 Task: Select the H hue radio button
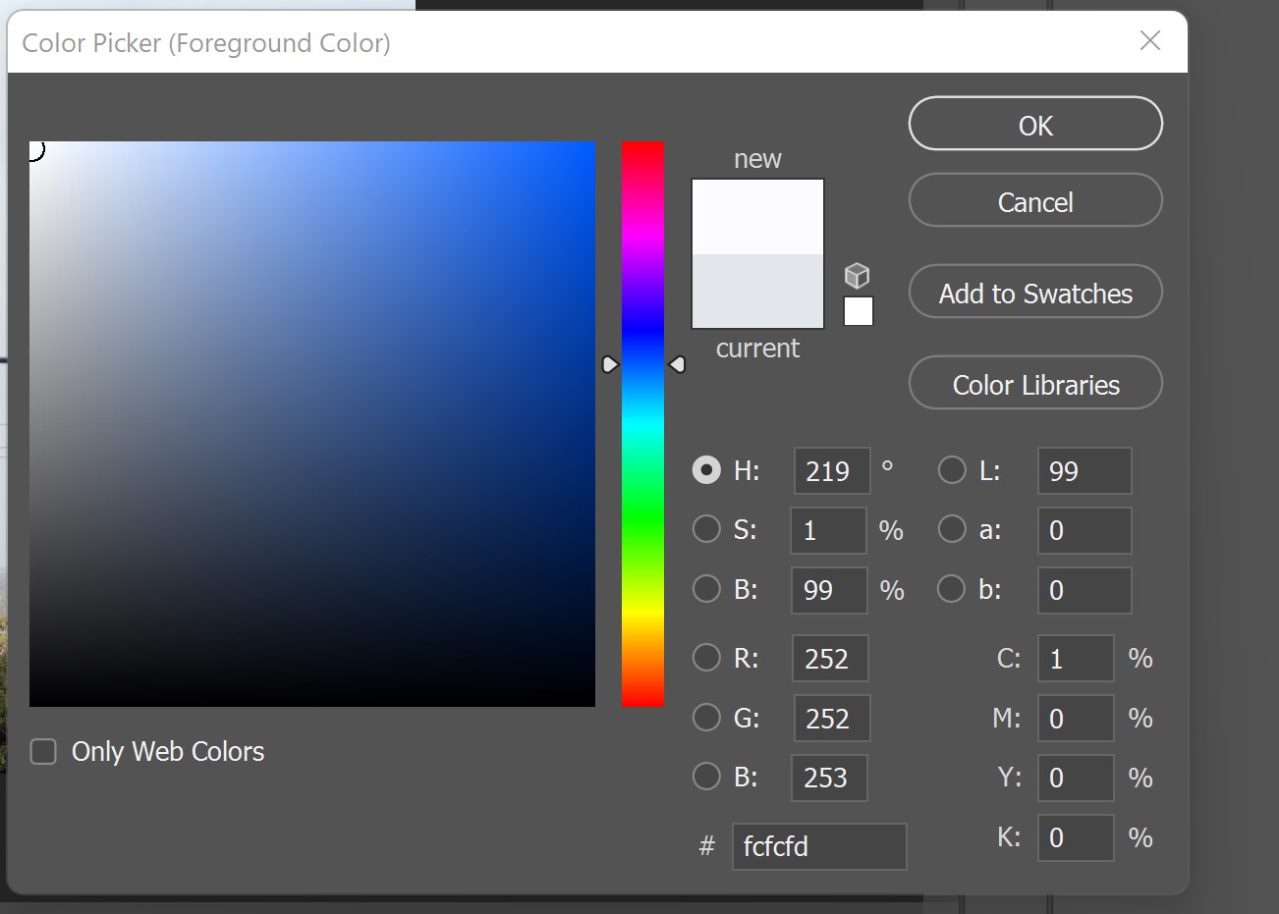click(706, 470)
